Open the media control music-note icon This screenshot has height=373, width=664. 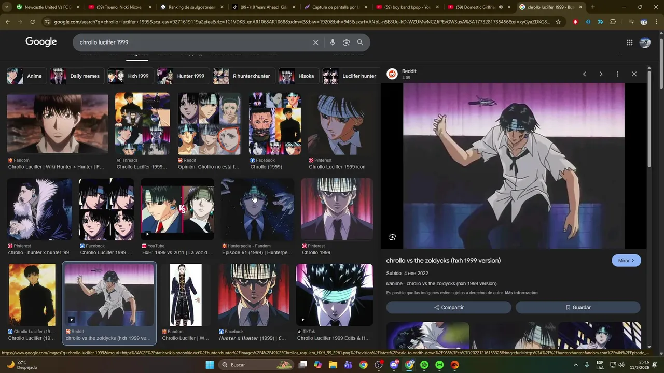click(x=631, y=22)
